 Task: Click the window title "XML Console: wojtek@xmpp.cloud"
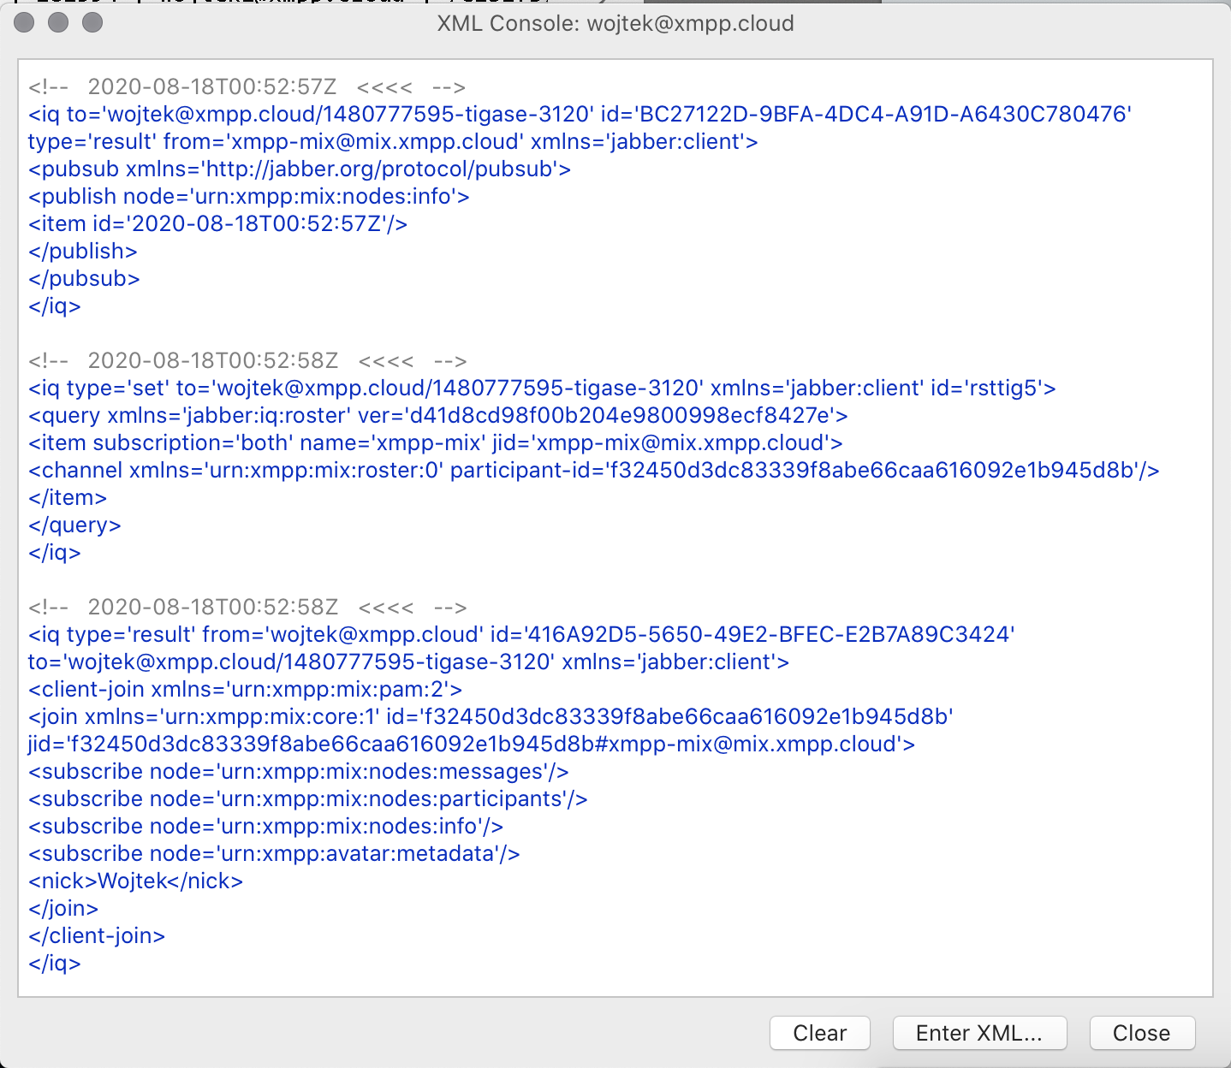[615, 23]
